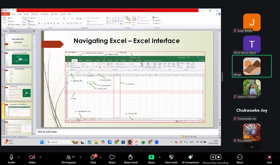Open Host tools shield menu
This screenshot has width=280, height=165.
171,159
